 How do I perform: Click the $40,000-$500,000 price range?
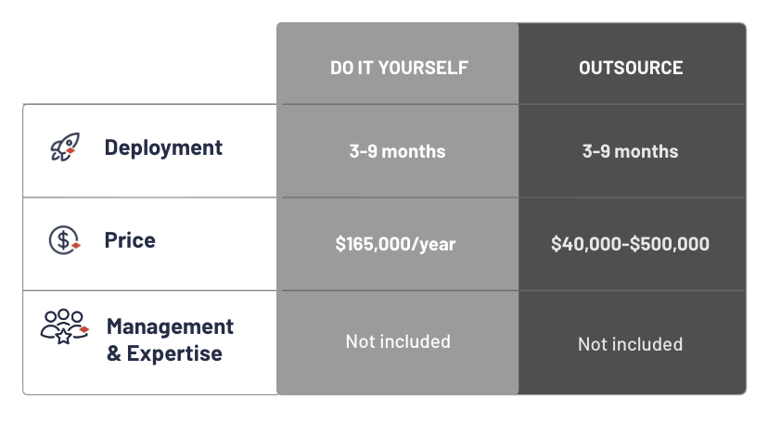(630, 245)
